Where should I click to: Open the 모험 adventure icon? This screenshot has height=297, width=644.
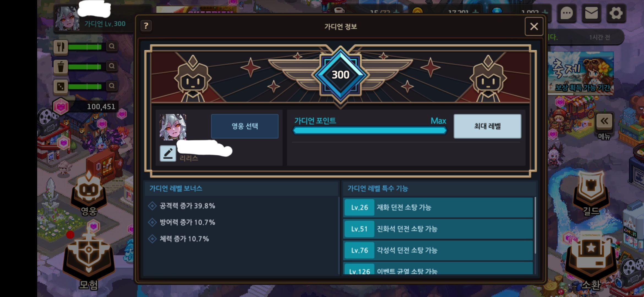89,261
